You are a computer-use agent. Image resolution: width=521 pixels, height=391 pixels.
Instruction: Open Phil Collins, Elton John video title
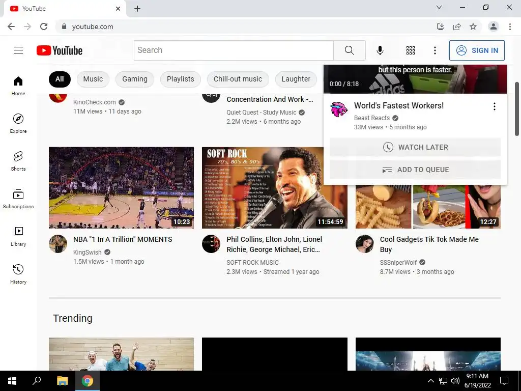point(274,244)
